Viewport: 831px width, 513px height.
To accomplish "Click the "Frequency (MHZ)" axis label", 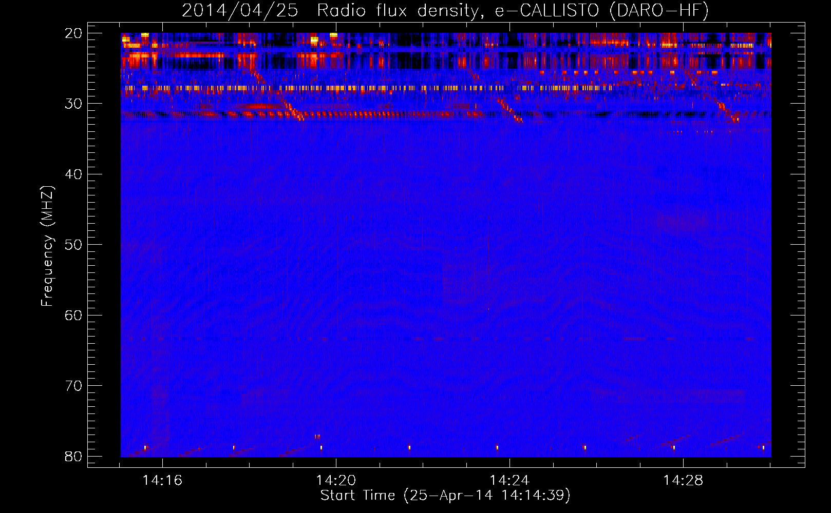I will click(47, 246).
